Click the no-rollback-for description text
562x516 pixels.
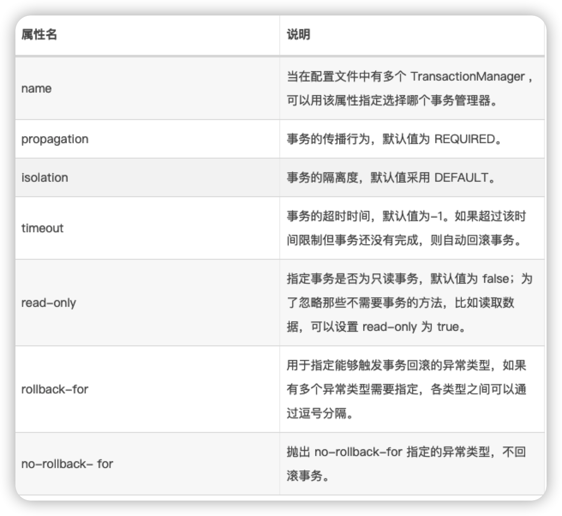407,451
